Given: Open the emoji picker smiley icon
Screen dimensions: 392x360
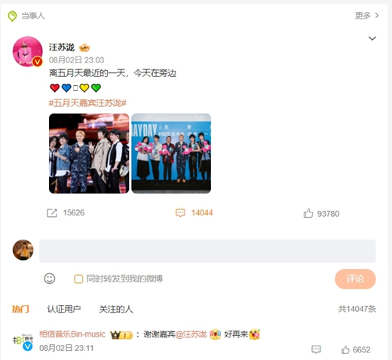Looking at the screenshot, I should (50, 279).
